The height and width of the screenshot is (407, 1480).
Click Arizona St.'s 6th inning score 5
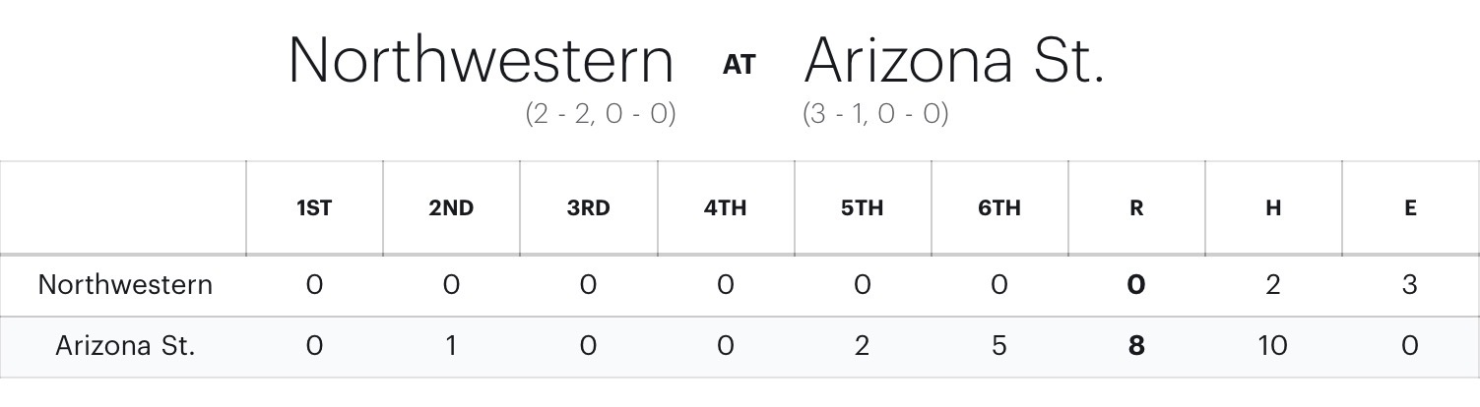coord(998,346)
